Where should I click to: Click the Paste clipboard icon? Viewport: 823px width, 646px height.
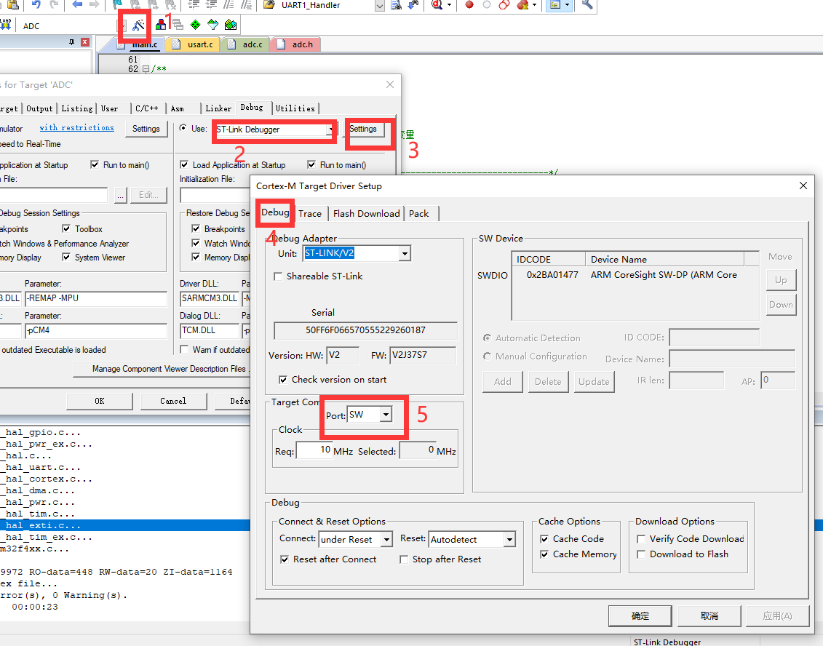(x=12, y=4)
